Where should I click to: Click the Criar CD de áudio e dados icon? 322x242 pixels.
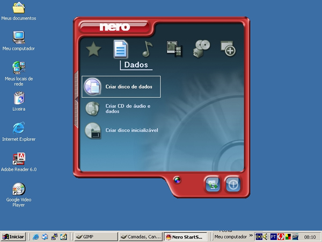coord(92,109)
